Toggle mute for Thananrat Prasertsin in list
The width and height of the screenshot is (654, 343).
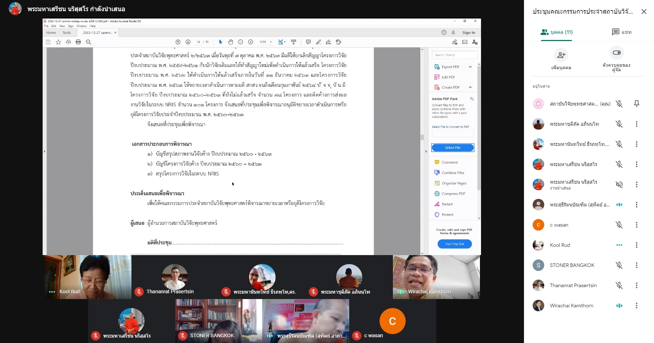coord(619,285)
